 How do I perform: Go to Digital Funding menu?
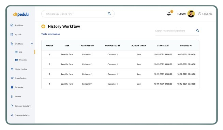click(21, 69)
